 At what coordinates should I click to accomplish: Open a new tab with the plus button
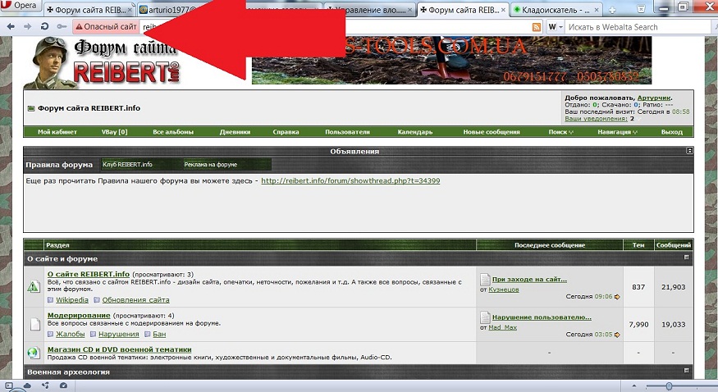[612, 10]
